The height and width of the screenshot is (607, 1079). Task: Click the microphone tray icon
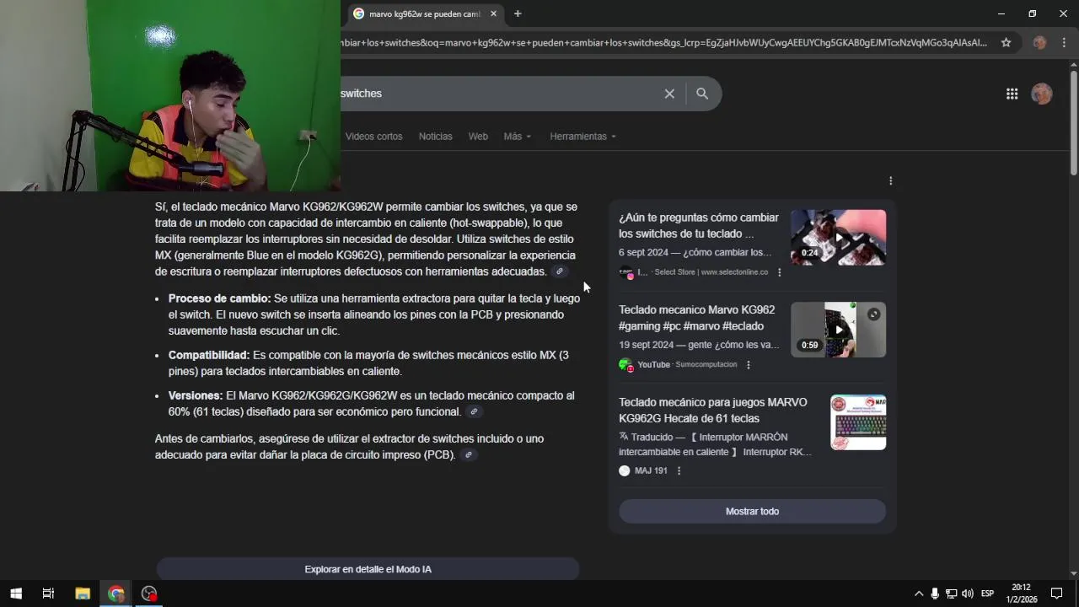click(935, 594)
